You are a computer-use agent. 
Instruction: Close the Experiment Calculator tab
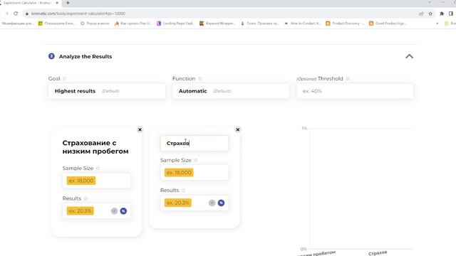(x=57, y=3)
